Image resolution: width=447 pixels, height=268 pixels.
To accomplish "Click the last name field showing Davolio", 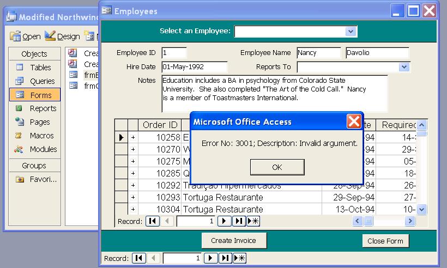I will tap(377, 53).
